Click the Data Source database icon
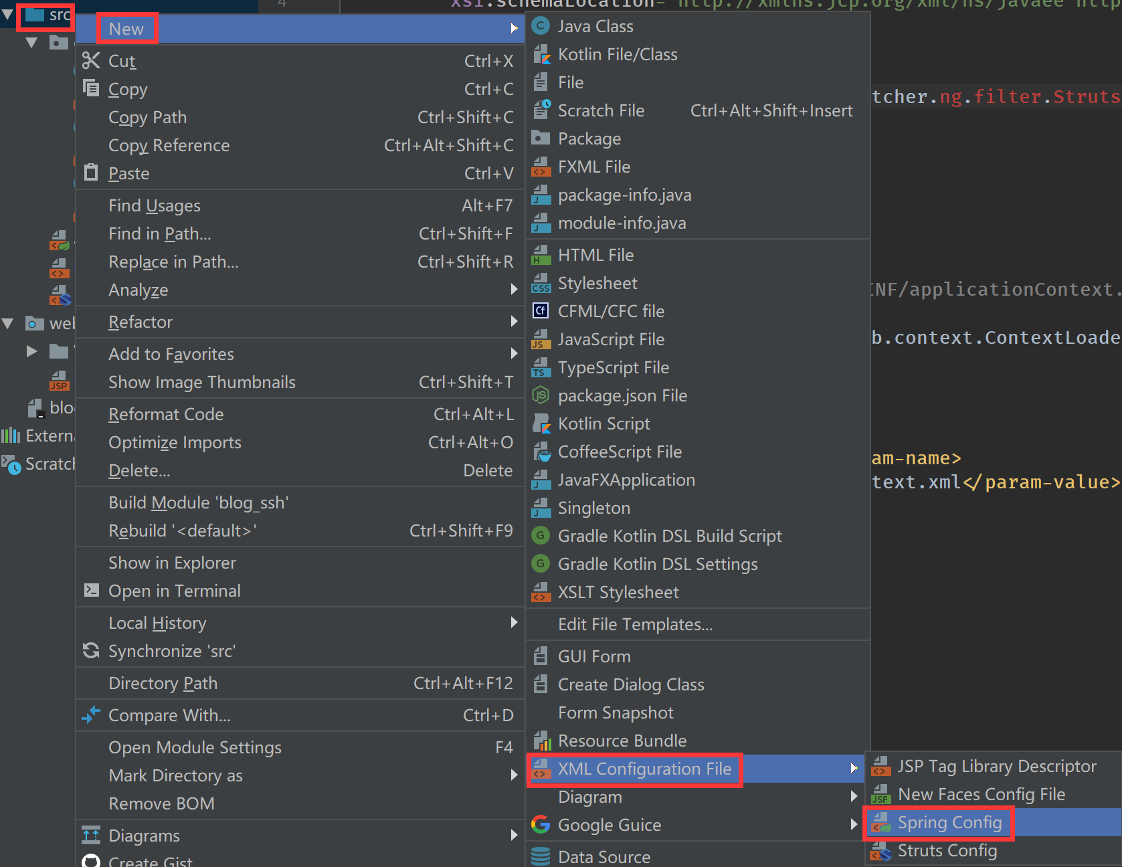The image size is (1122, 867). 541,856
